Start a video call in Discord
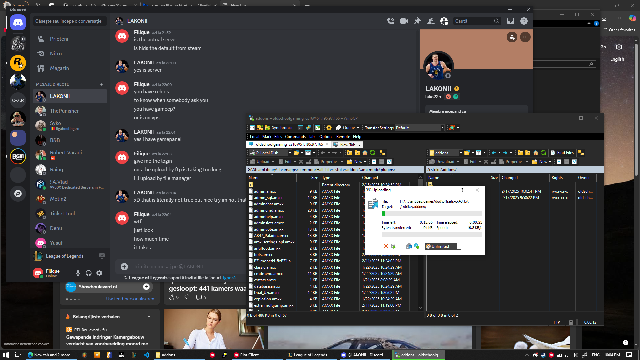The height and width of the screenshot is (360, 640). coord(404,21)
